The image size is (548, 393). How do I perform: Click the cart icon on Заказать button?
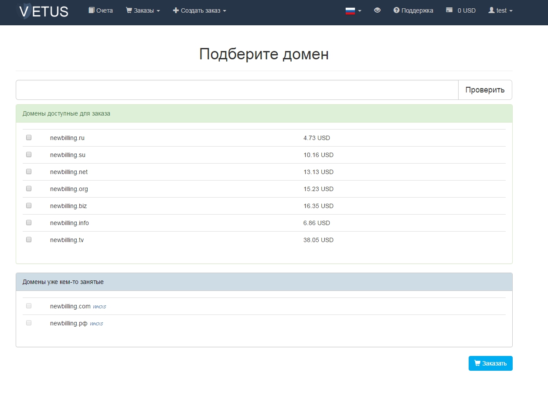[x=477, y=363]
